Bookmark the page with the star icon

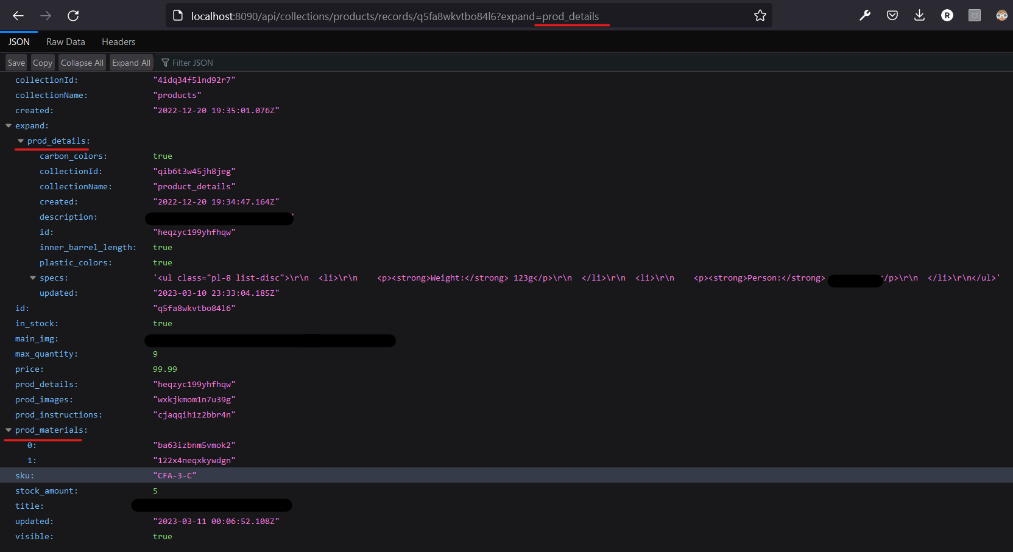[x=760, y=15]
